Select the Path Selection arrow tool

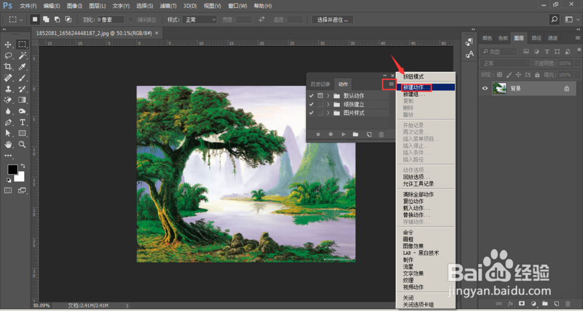(x=8, y=133)
